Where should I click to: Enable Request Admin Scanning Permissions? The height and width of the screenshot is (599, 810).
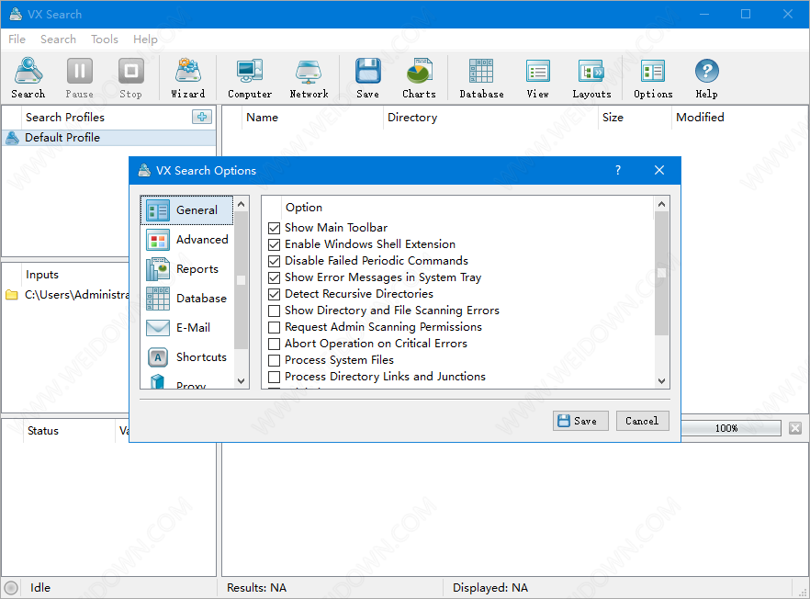click(275, 327)
